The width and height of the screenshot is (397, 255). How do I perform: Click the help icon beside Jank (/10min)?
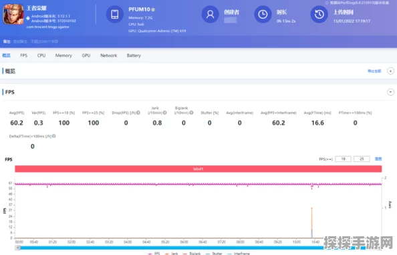(x=165, y=113)
